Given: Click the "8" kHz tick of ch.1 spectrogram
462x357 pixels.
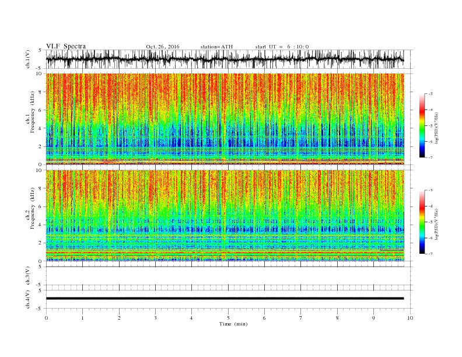Looking at the screenshot, I should tap(41, 92).
